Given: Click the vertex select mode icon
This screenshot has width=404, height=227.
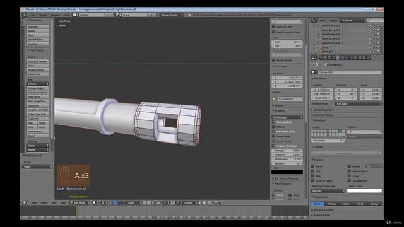Looking at the screenshot, I should point(145,203).
